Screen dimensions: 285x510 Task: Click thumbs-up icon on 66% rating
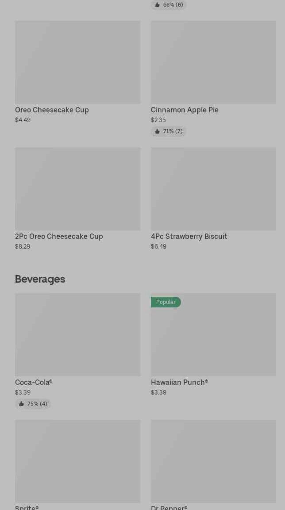(157, 5)
